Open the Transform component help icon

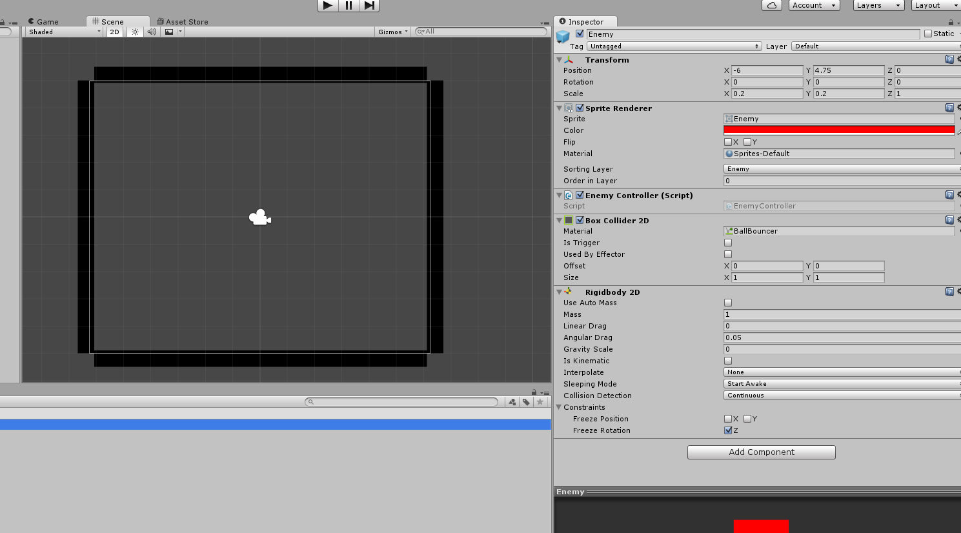[949, 59]
